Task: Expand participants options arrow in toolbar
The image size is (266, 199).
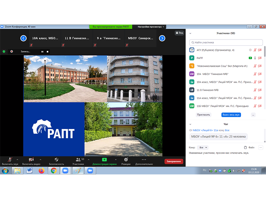Action: 88,160
